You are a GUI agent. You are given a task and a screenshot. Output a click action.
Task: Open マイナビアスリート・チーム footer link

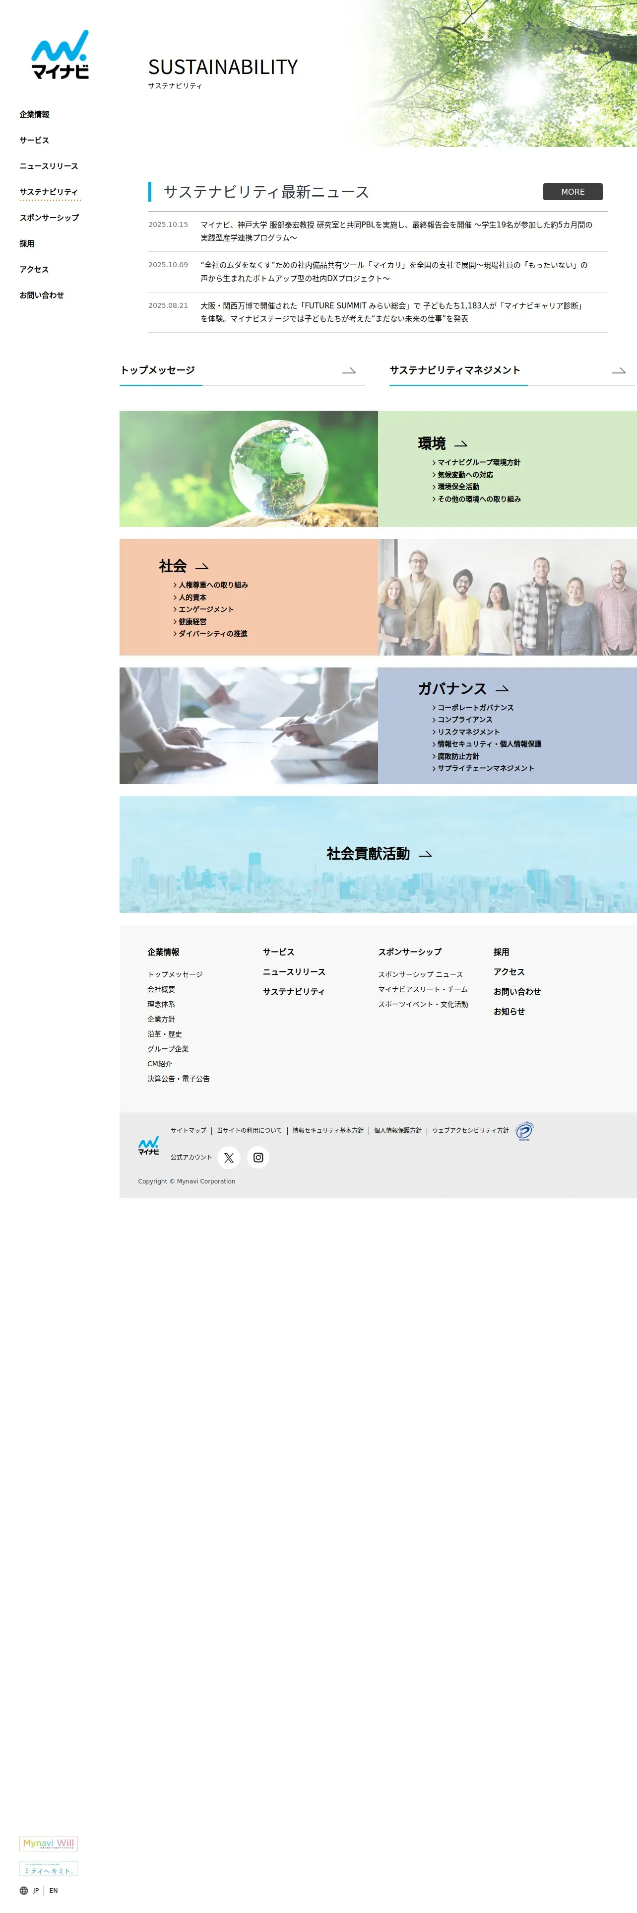[423, 990]
